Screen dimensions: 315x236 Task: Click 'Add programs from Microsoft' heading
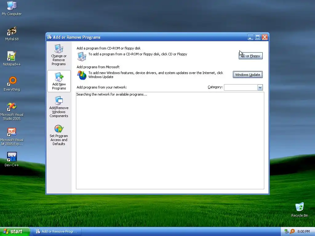click(x=98, y=67)
